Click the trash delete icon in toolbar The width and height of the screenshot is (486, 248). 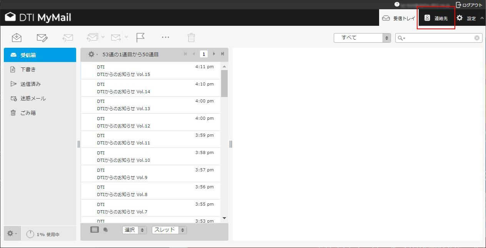(191, 37)
